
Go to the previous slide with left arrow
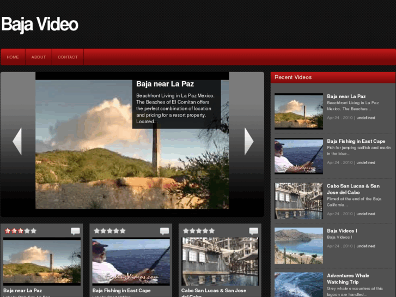pyautogui.click(x=17, y=141)
